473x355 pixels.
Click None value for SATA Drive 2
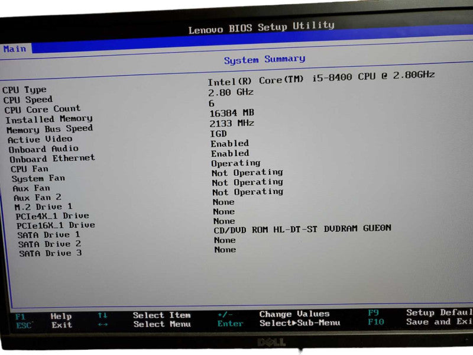(225, 240)
